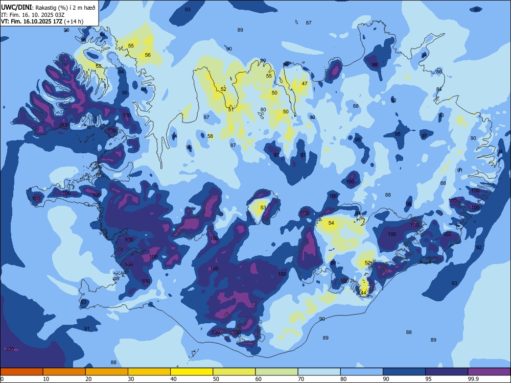Click the legend tick label '99.9'

pos(473,379)
